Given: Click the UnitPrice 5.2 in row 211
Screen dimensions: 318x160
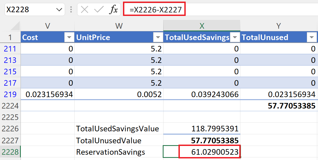Looking at the screenshot, I should pyautogui.click(x=119, y=49).
